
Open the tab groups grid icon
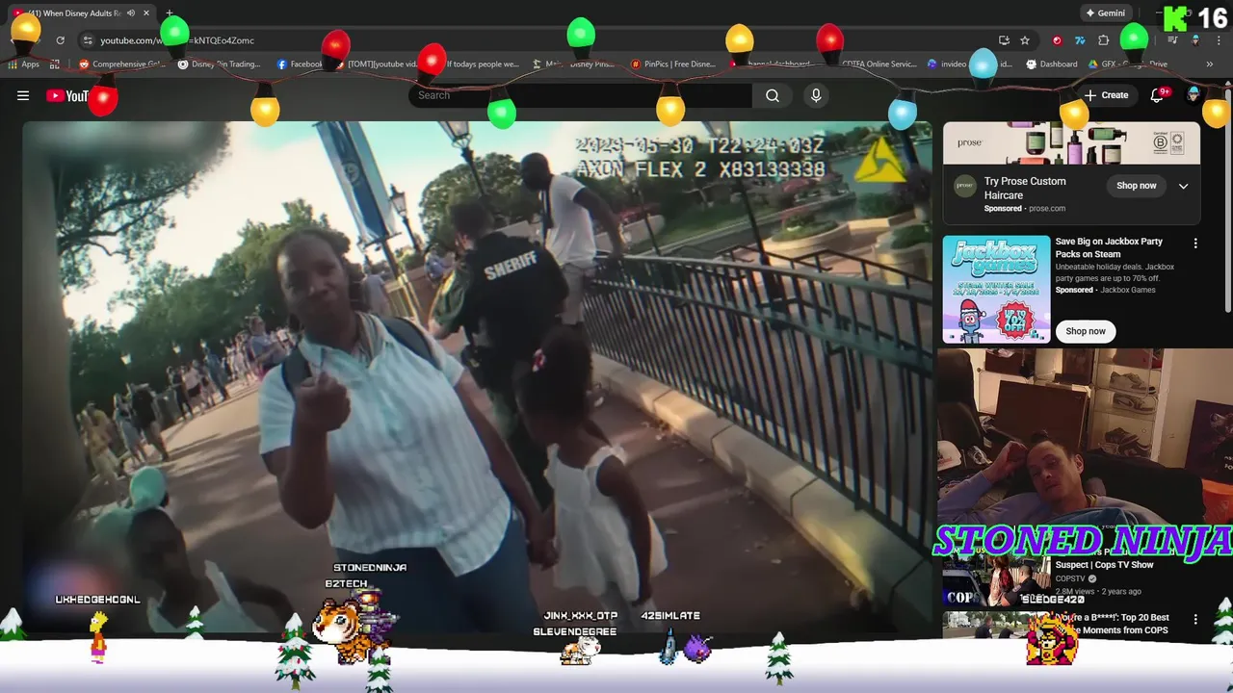55,64
